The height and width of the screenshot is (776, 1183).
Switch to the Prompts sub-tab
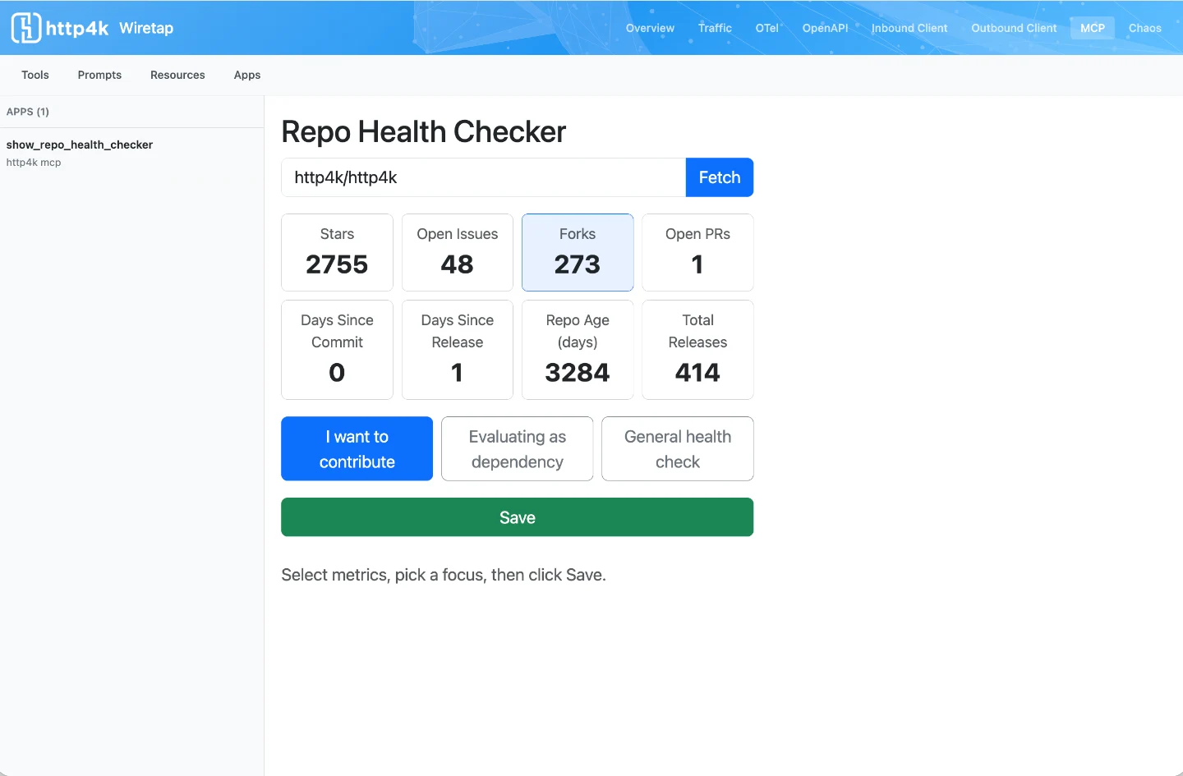point(99,75)
